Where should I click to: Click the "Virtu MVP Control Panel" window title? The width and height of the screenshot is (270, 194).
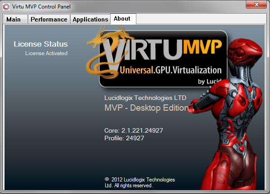[x=41, y=7]
